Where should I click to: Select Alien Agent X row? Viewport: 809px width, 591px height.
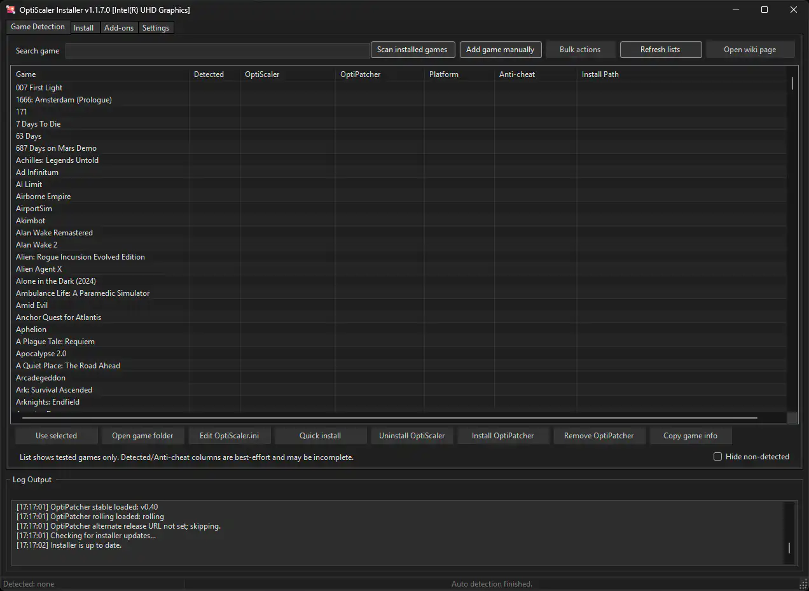pos(399,269)
